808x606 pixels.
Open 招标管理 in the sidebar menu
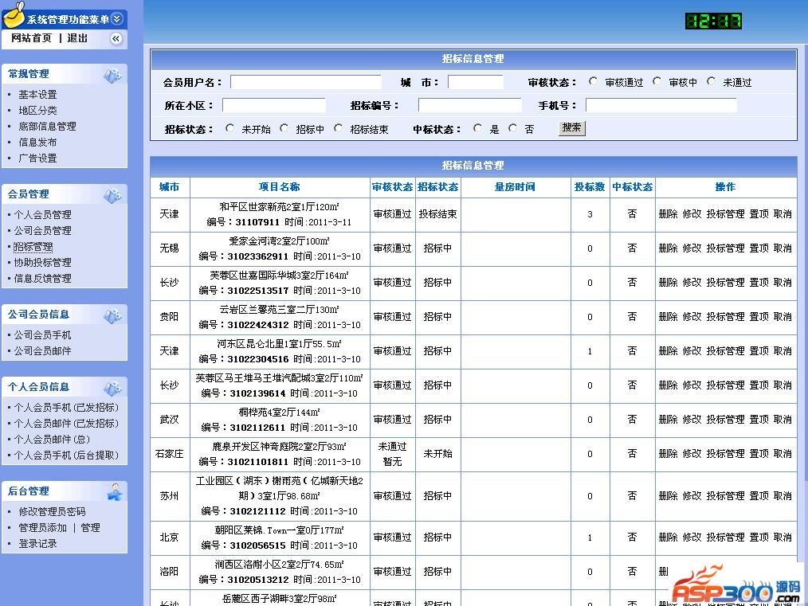click(x=33, y=247)
